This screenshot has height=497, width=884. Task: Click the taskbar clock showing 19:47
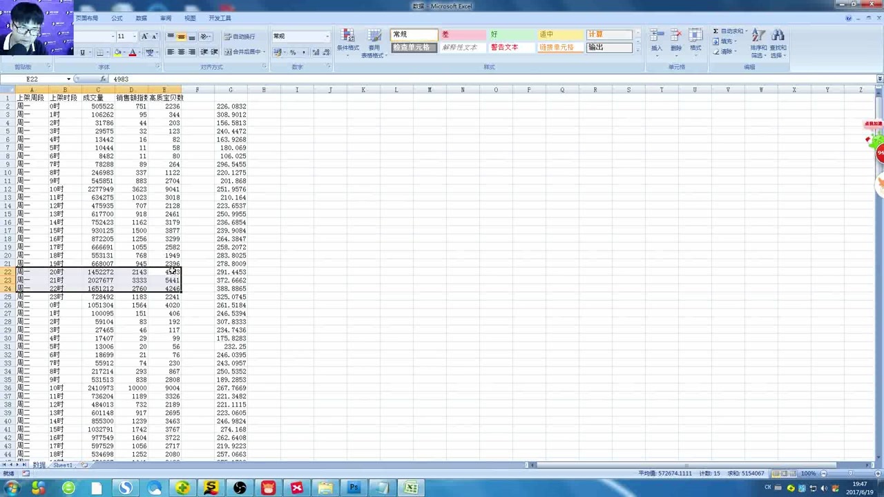click(859, 488)
